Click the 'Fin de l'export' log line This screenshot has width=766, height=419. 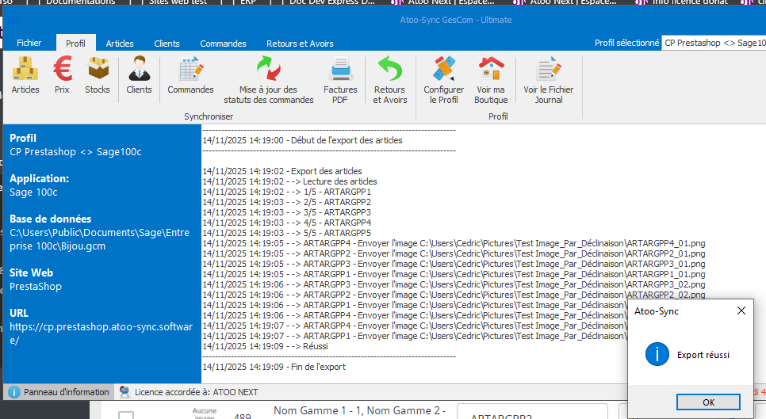coord(274,367)
